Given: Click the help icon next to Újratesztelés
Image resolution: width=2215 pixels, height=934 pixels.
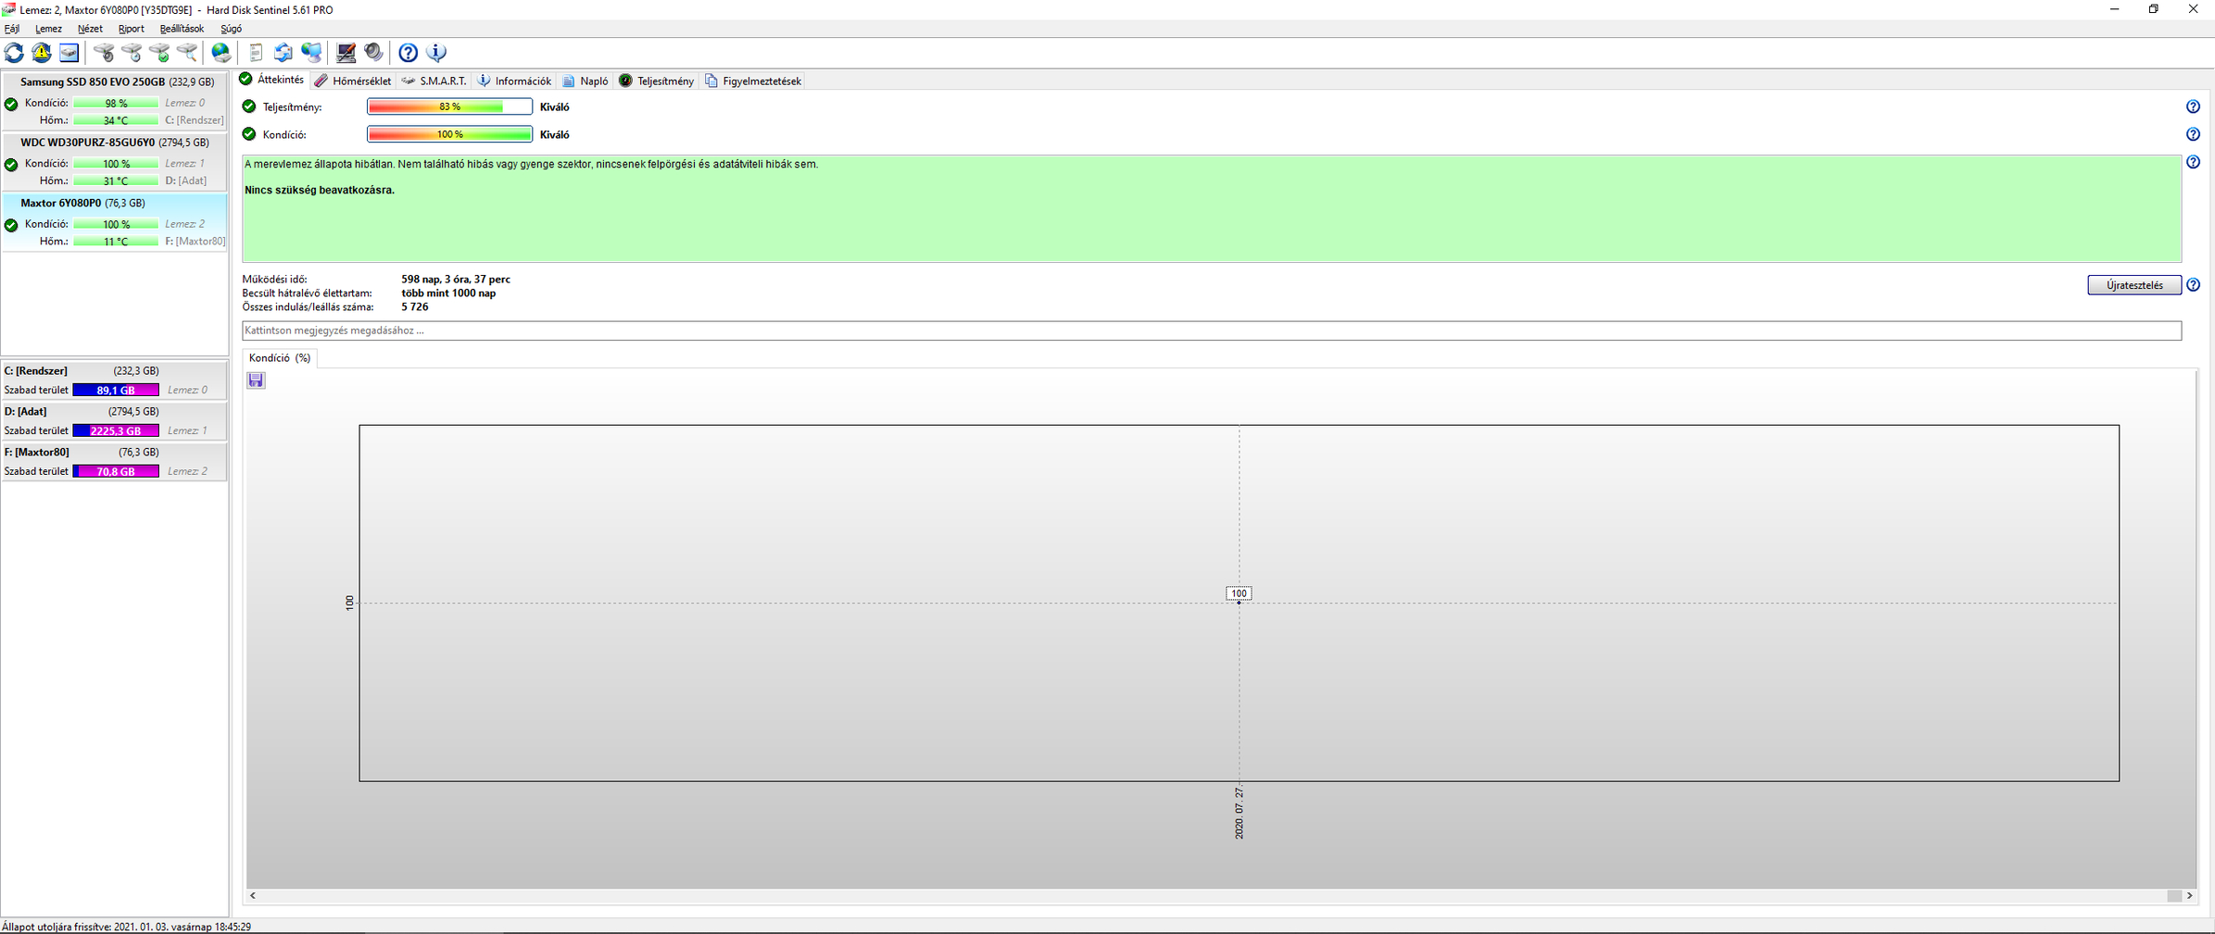Looking at the screenshot, I should [2193, 285].
